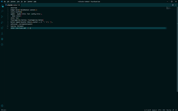Open editor More Actions ellipsis menu
178x111 pixels.
pyautogui.click(x=175, y=5)
